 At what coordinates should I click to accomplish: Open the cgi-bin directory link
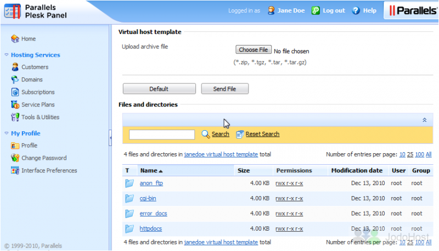tap(148, 198)
